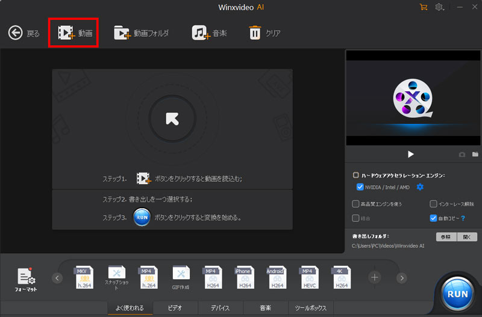Click the 音楽 add music icon
482x317 pixels.
tap(201, 33)
